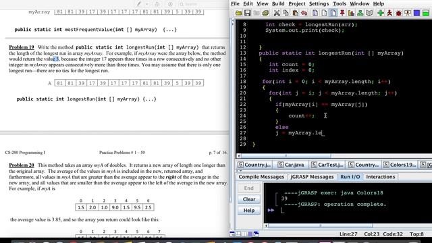Click console text "operation complete."
432x243 pixels.
[x=355, y=204]
